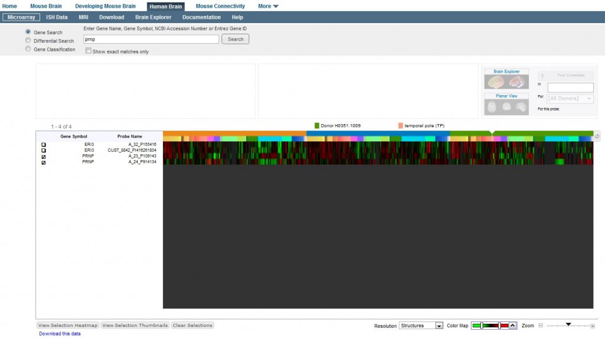Select the Gene Classification radio button
The width and height of the screenshot is (605, 338).
[28, 48]
